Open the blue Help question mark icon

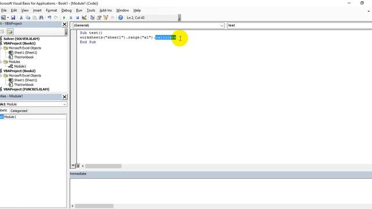click(x=120, y=17)
